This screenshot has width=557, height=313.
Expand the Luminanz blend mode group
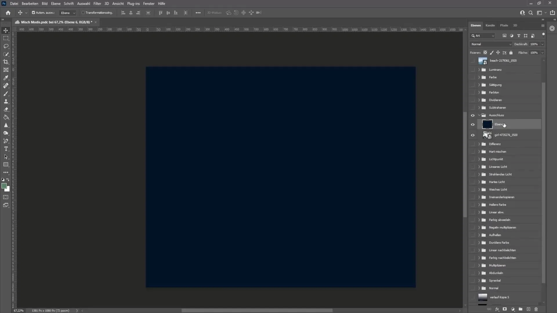(x=479, y=70)
